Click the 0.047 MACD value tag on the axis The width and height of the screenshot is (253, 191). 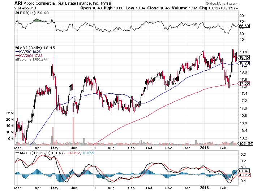pos(244,171)
